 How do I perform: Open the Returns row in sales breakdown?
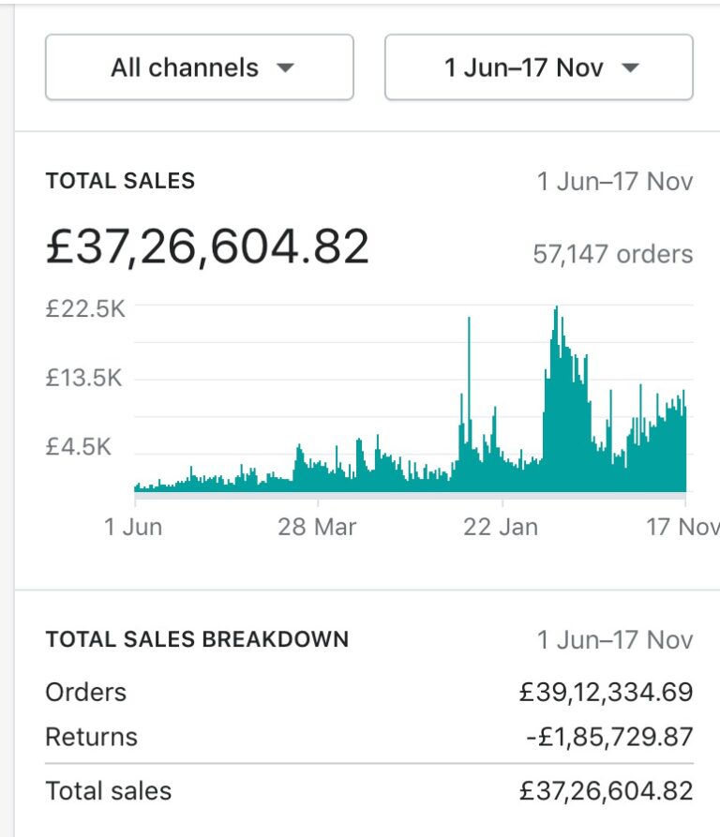(91, 737)
